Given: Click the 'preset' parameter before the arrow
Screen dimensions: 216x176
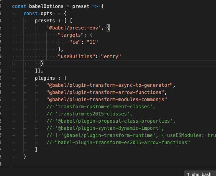Looking at the screenshot, I should click(81, 6).
